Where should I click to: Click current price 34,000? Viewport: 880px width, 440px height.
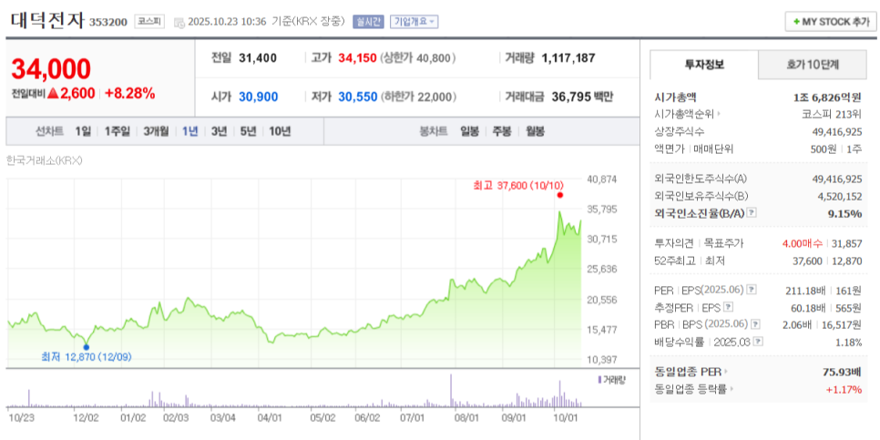[51, 69]
